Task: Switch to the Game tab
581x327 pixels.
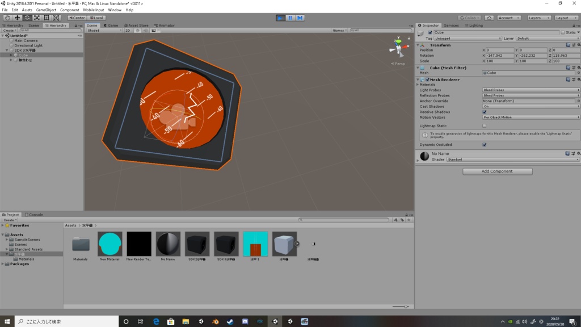Action: 111,26
